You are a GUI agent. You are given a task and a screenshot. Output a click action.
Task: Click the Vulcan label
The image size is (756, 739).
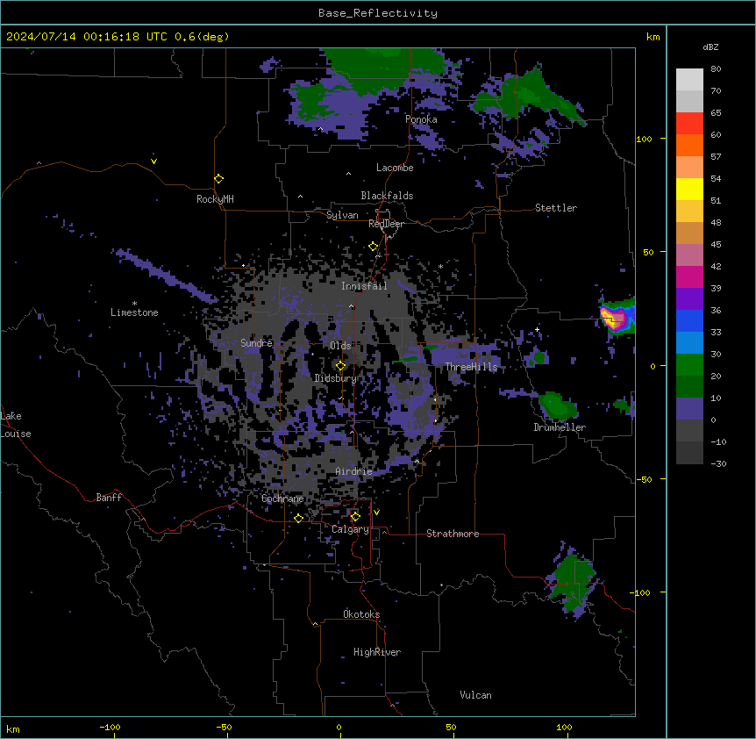[476, 695]
